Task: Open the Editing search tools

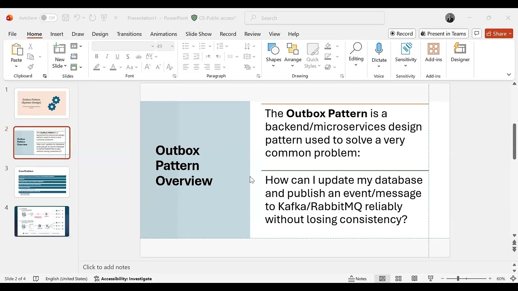Action: point(356,55)
